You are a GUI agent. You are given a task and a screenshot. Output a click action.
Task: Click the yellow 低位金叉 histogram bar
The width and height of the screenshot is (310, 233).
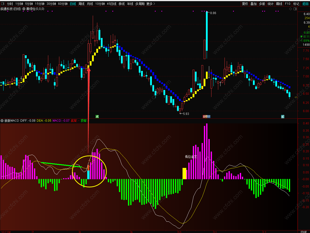[184, 173]
